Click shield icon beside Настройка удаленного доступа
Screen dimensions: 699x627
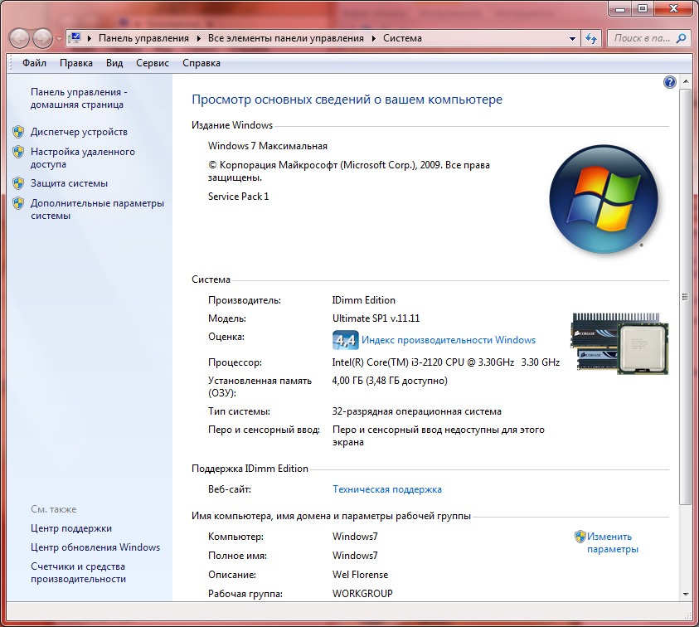[x=18, y=152]
